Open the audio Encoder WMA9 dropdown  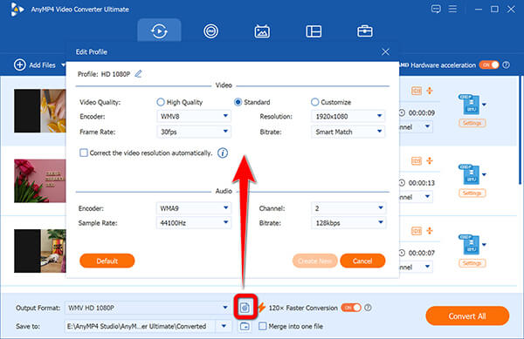pyautogui.click(x=194, y=208)
